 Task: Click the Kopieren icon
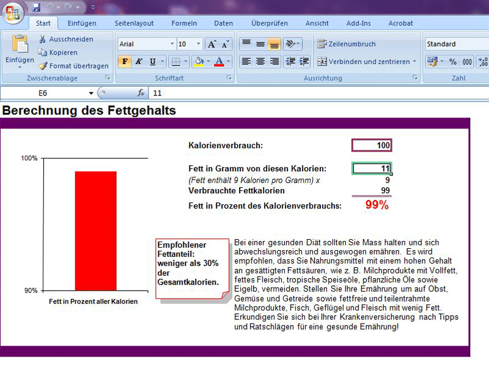pos(42,53)
